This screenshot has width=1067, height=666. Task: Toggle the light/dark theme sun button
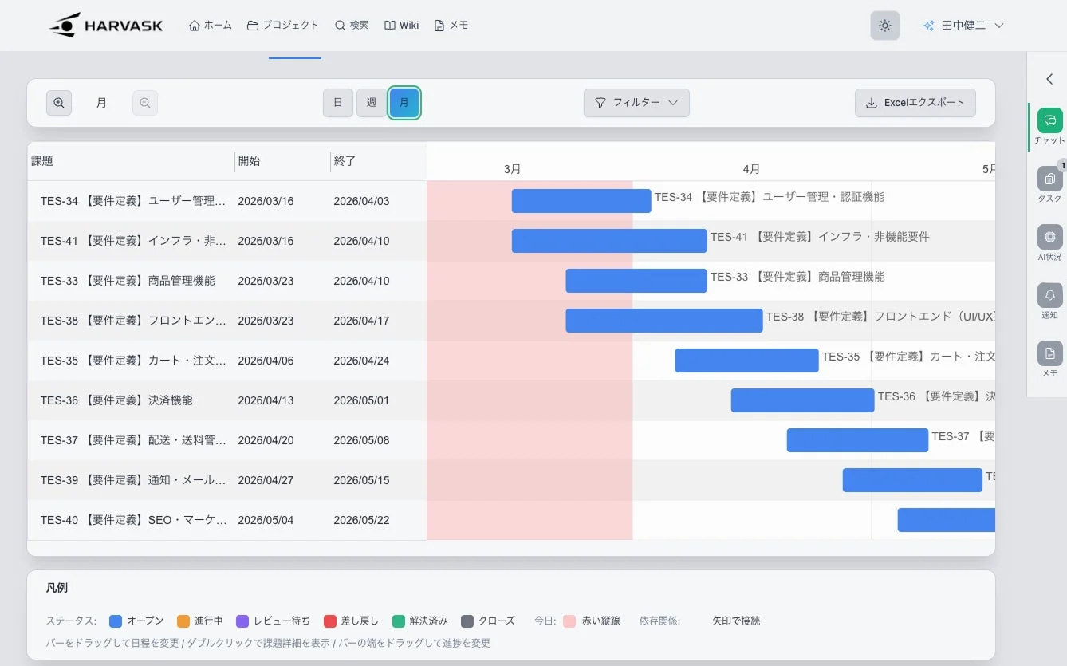[884, 26]
